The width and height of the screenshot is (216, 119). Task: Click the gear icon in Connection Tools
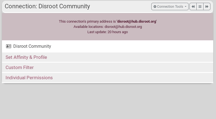(155, 7)
